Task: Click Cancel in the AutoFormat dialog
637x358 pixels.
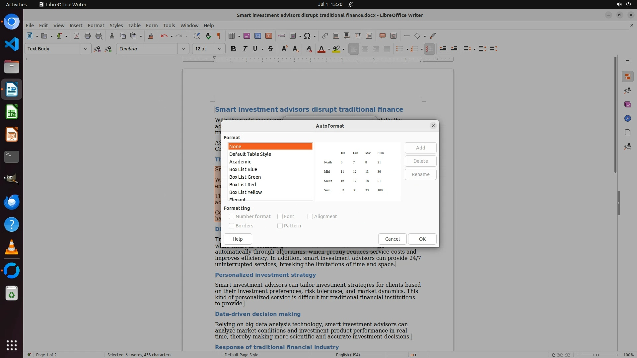Action: pos(392,239)
